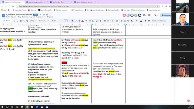The width and height of the screenshot is (194, 109).
Task: Open the checklist dropdown
Action: 109,21
